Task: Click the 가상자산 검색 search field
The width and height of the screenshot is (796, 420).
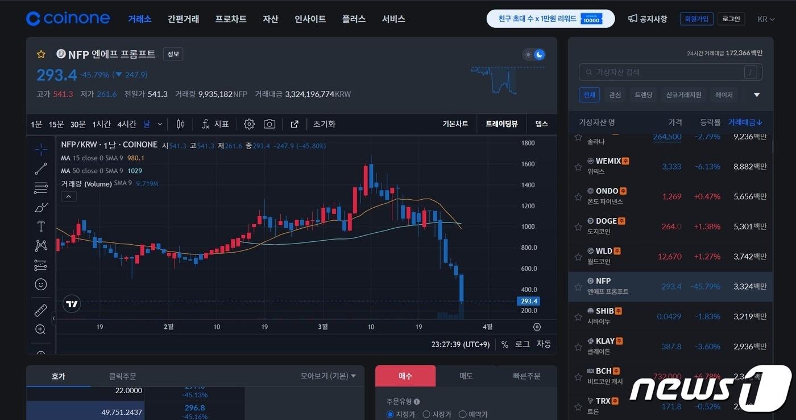Action: 665,72
